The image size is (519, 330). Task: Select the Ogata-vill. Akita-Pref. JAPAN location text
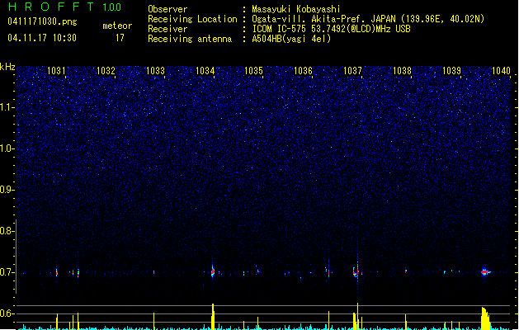tap(368, 19)
